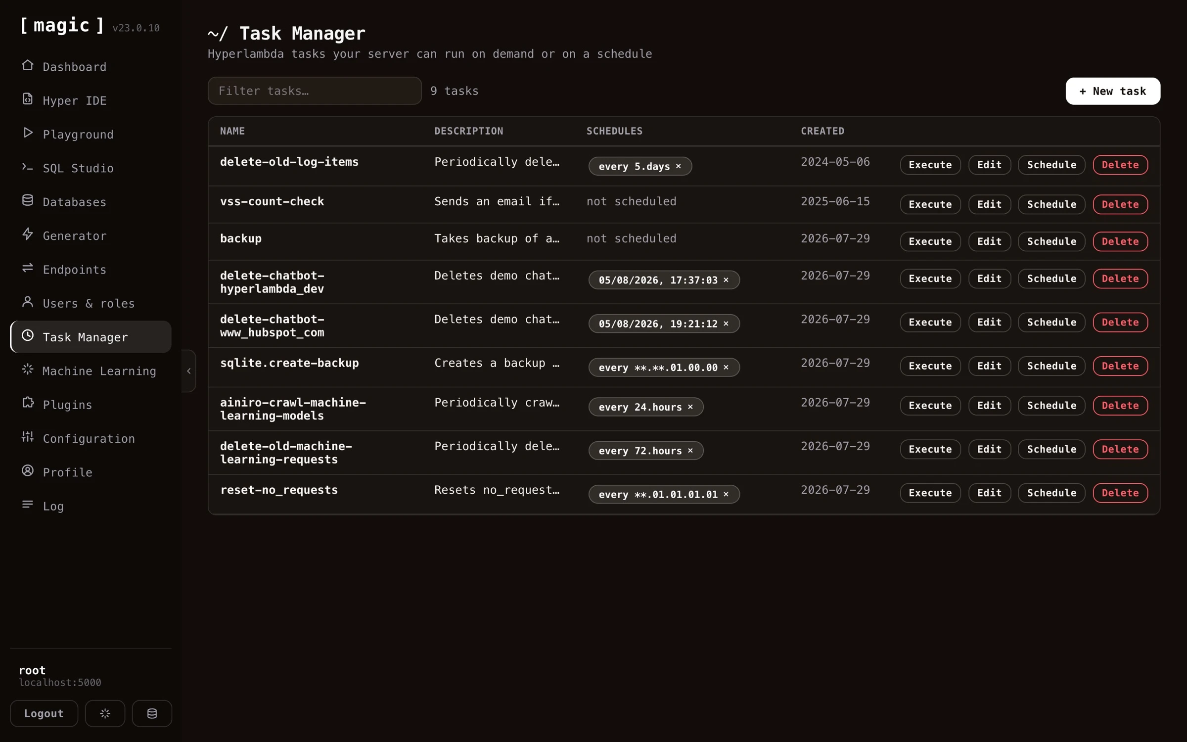Click the magic logo in sidebar
The width and height of the screenshot is (1187, 742).
coord(62,25)
